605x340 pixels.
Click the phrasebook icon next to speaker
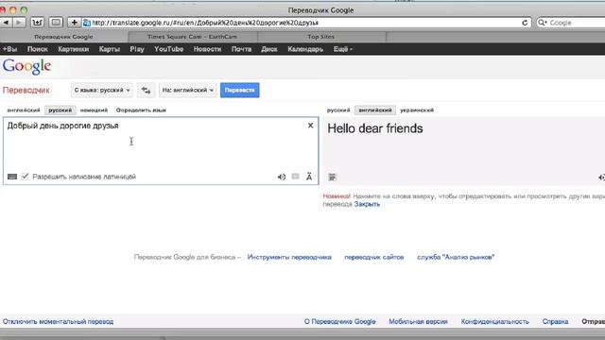tap(295, 177)
